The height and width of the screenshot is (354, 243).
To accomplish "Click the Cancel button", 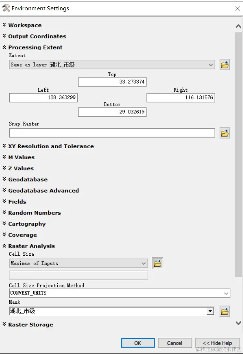I will click(x=175, y=343).
